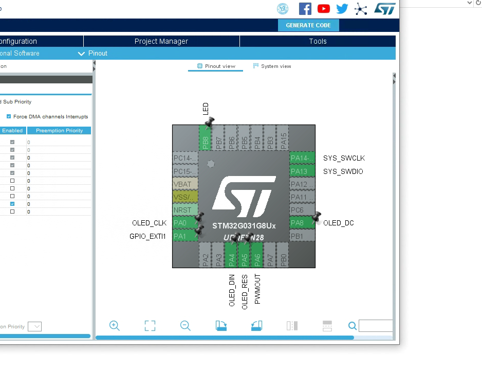The height and width of the screenshot is (369, 482).
Task: Select the Pinout view tab
Action: (x=215, y=66)
